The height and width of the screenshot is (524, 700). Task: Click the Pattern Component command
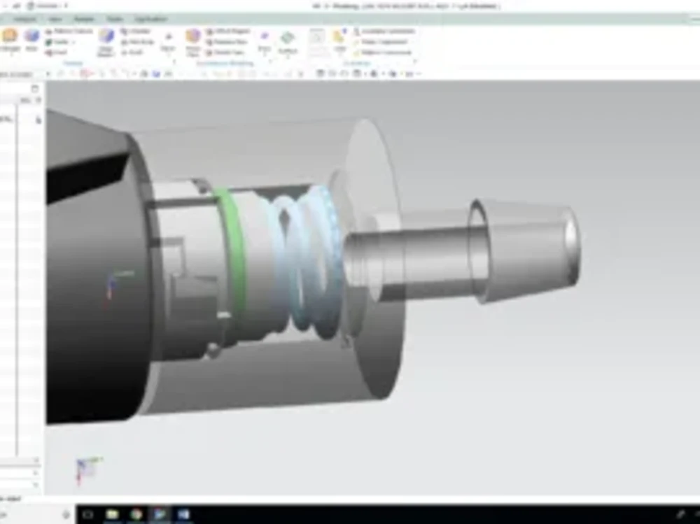pyautogui.click(x=383, y=52)
